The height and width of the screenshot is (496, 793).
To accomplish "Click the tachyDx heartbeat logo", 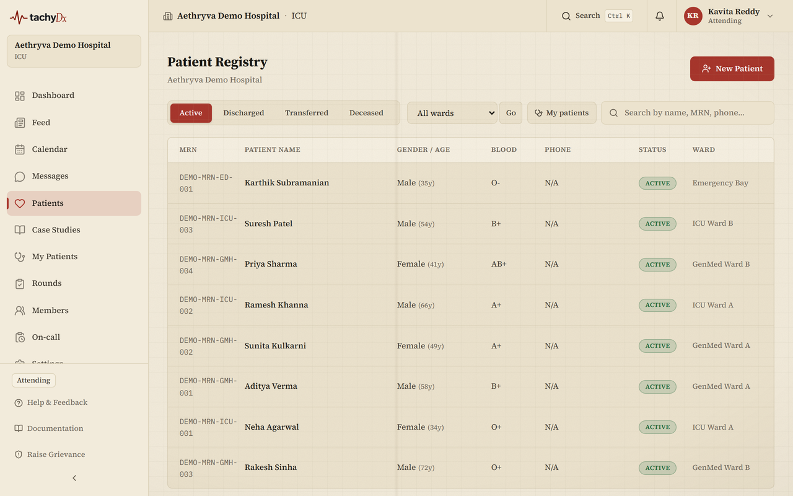I will [38, 17].
